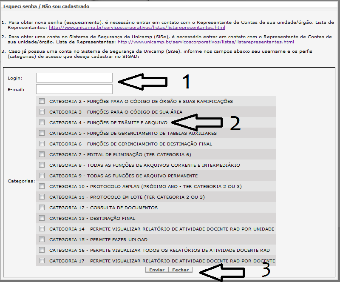
Task: Click the E-mail input field
Action: [x=74, y=89]
